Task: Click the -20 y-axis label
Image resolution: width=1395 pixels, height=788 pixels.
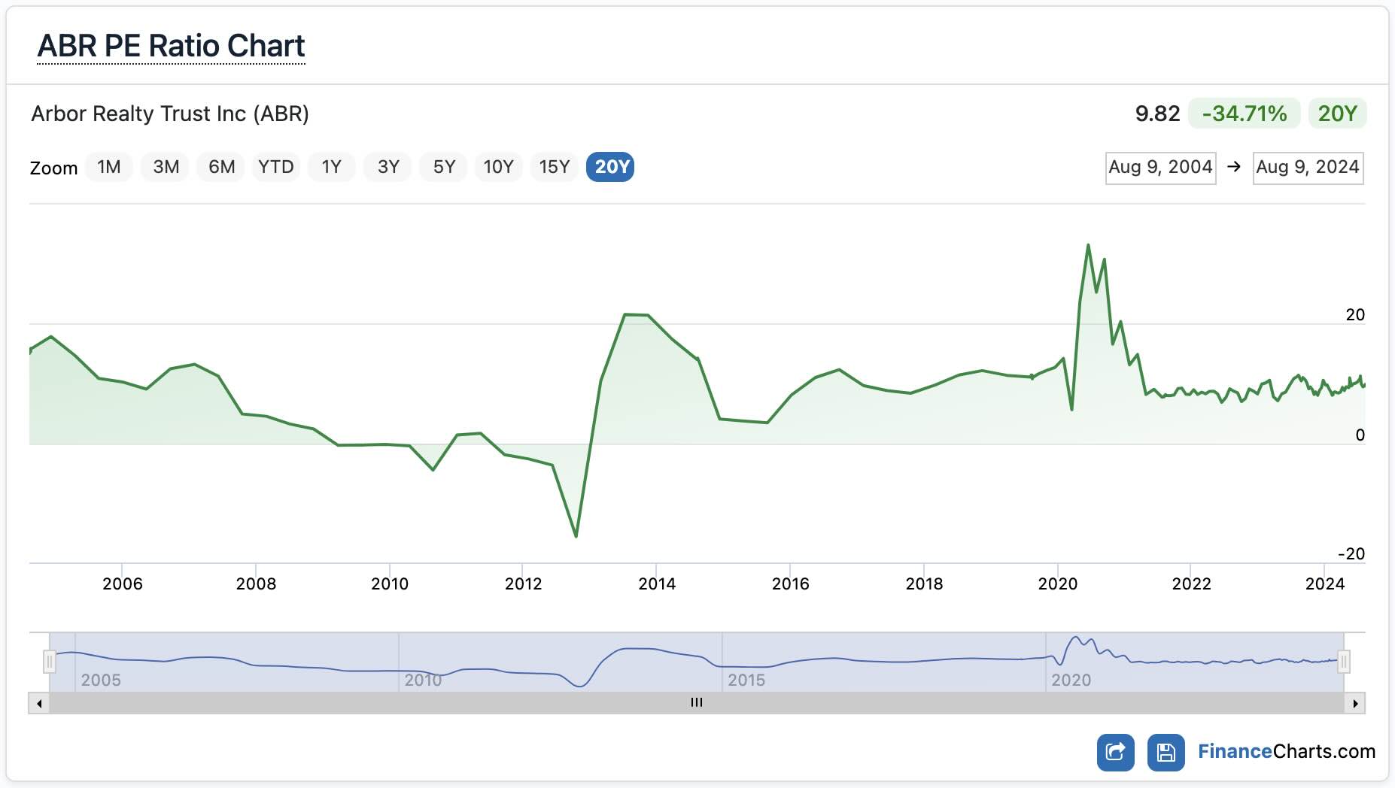Action: click(1351, 553)
